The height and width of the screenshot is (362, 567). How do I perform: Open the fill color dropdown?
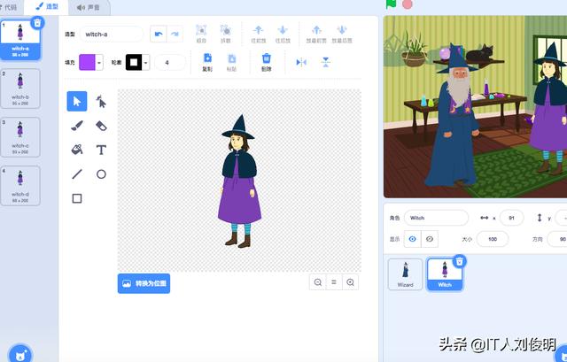point(99,62)
